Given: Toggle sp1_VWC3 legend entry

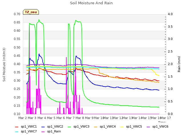Looking at the screenshot, I should point(79,126).
